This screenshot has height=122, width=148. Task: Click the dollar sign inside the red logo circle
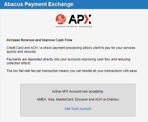[60, 18]
